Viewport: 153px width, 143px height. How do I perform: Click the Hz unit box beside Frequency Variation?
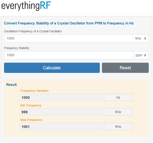click(118, 97)
